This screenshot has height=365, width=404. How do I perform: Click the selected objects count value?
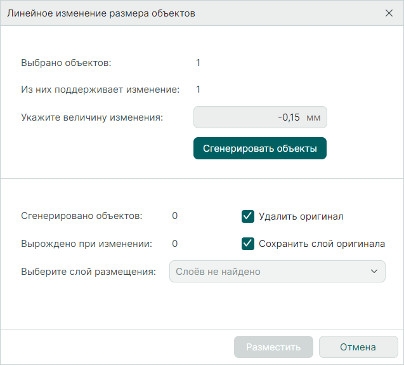click(199, 63)
